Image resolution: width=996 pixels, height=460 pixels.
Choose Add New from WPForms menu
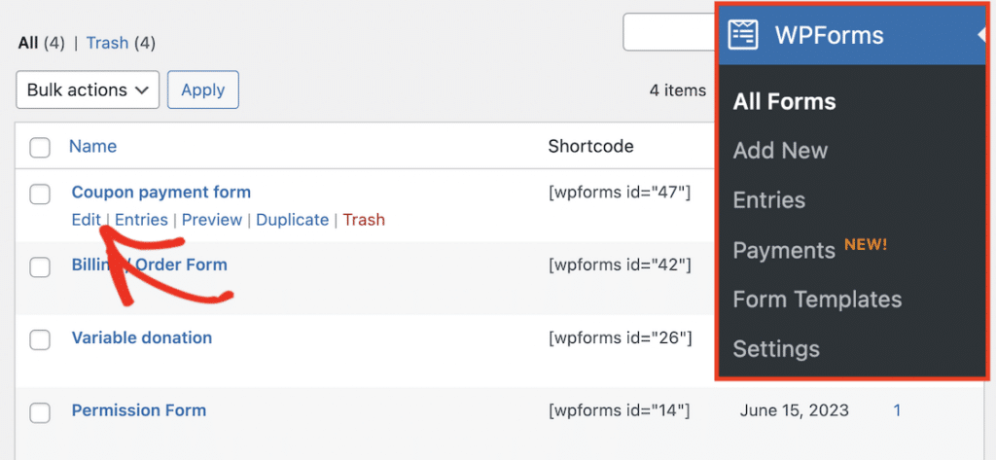tap(780, 151)
